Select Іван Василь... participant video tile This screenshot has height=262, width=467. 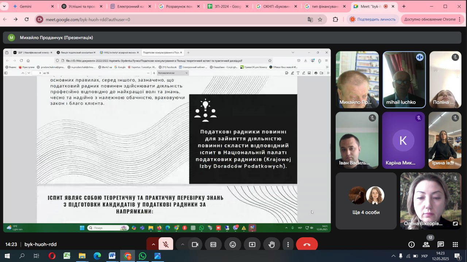point(357,140)
